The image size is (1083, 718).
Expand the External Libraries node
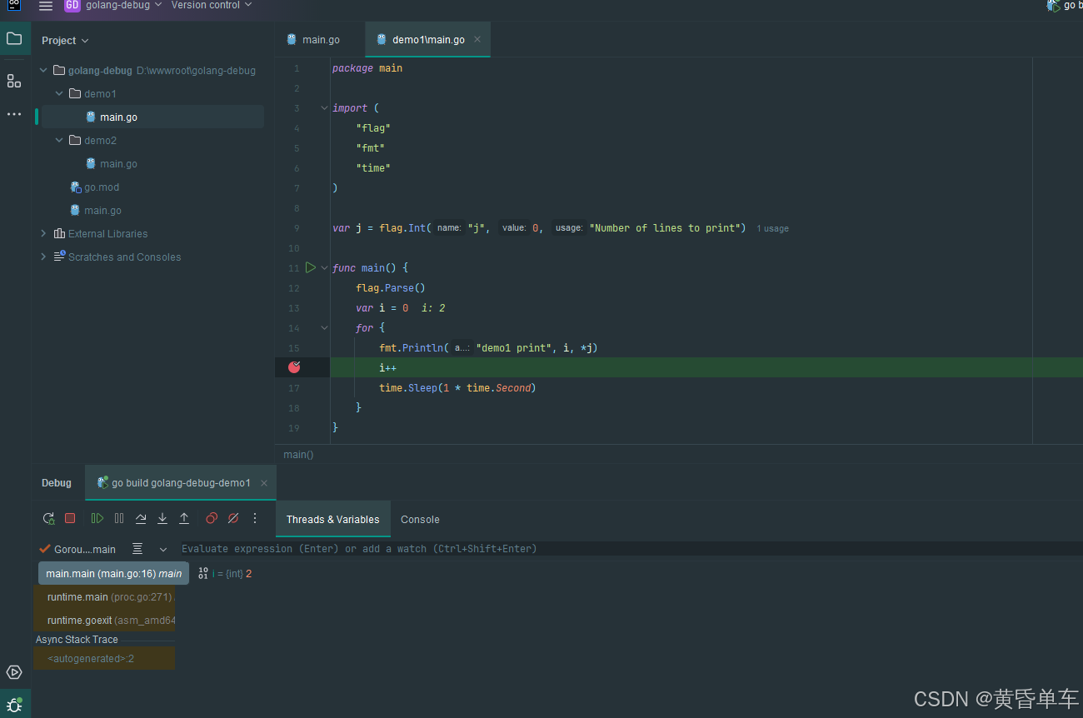(x=43, y=234)
